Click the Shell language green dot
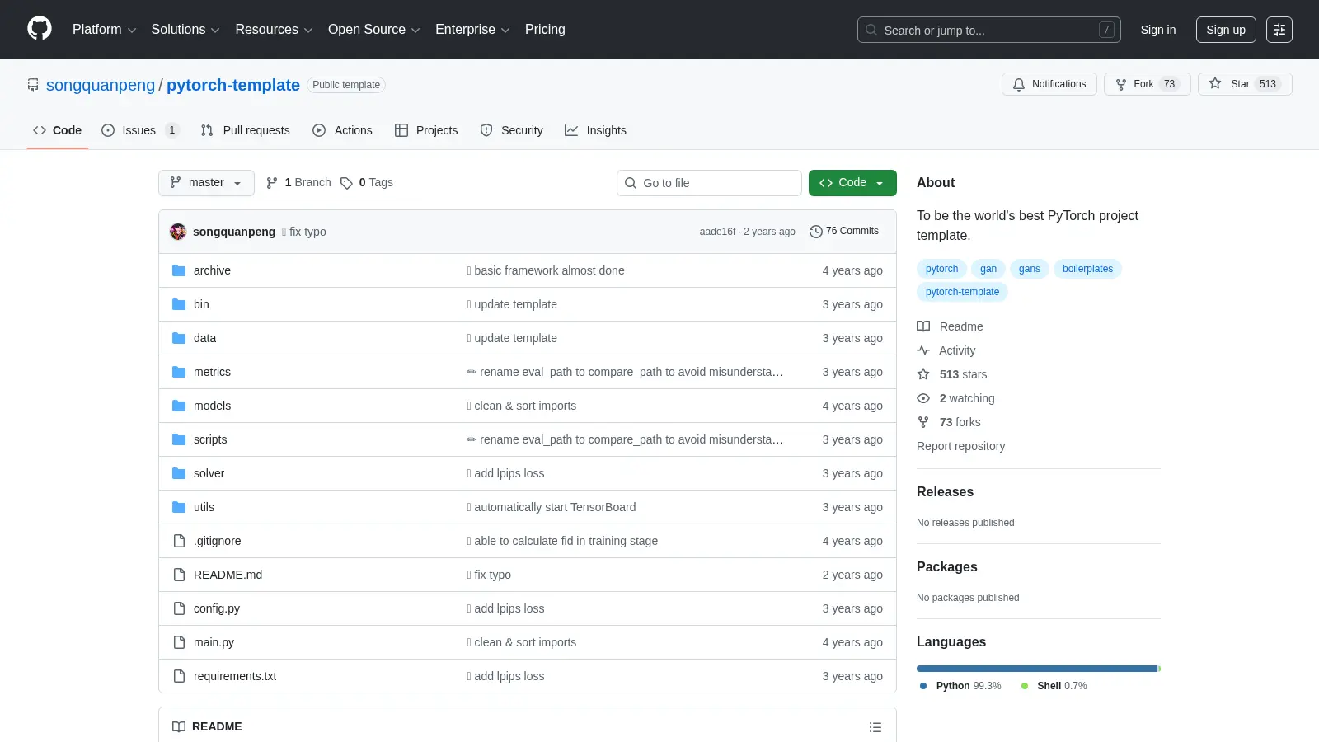Screen dimensions: 1319x742 point(1025,686)
